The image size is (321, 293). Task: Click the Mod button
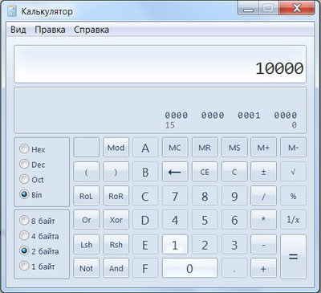click(x=116, y=147)
